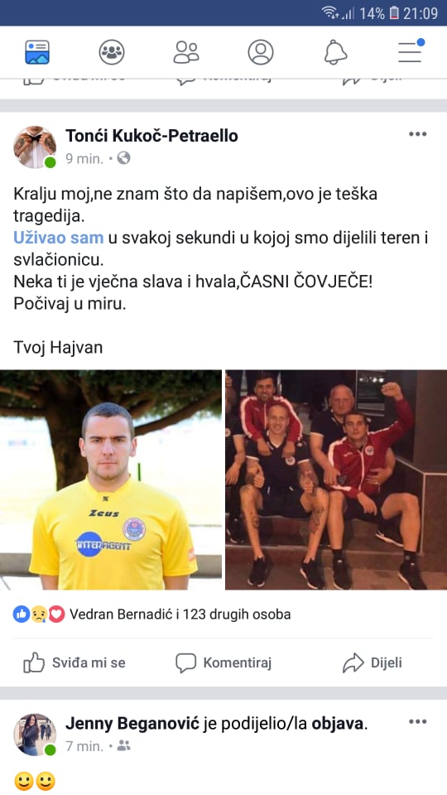The width and height of the screenshot is (447, 795).
Task: Open the Notifications bell icon
Action: (x=335, y=52)
